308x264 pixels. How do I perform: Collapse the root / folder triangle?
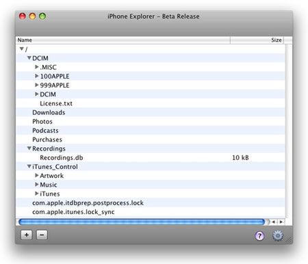[22, 49]
